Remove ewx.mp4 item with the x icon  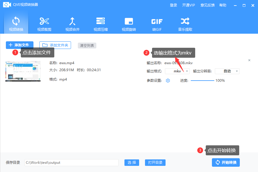coord(249,60)
